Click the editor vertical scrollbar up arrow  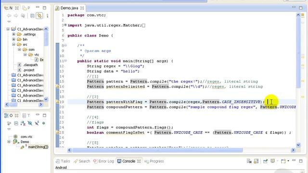pos(298,15)
